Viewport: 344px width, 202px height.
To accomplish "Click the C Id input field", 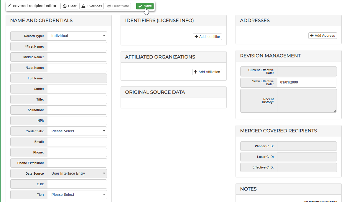I will [x=77, y=184].
